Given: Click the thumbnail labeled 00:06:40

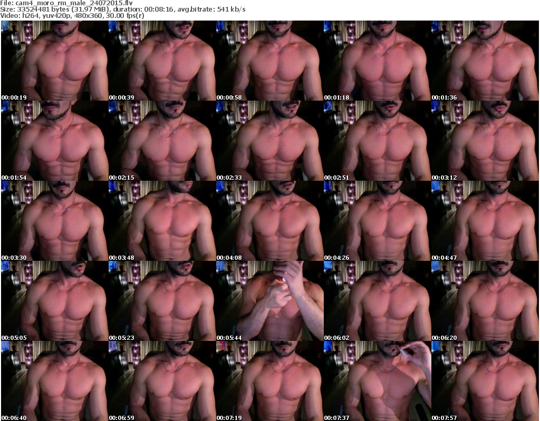Looking at the screenshot, I should [54, 381].
